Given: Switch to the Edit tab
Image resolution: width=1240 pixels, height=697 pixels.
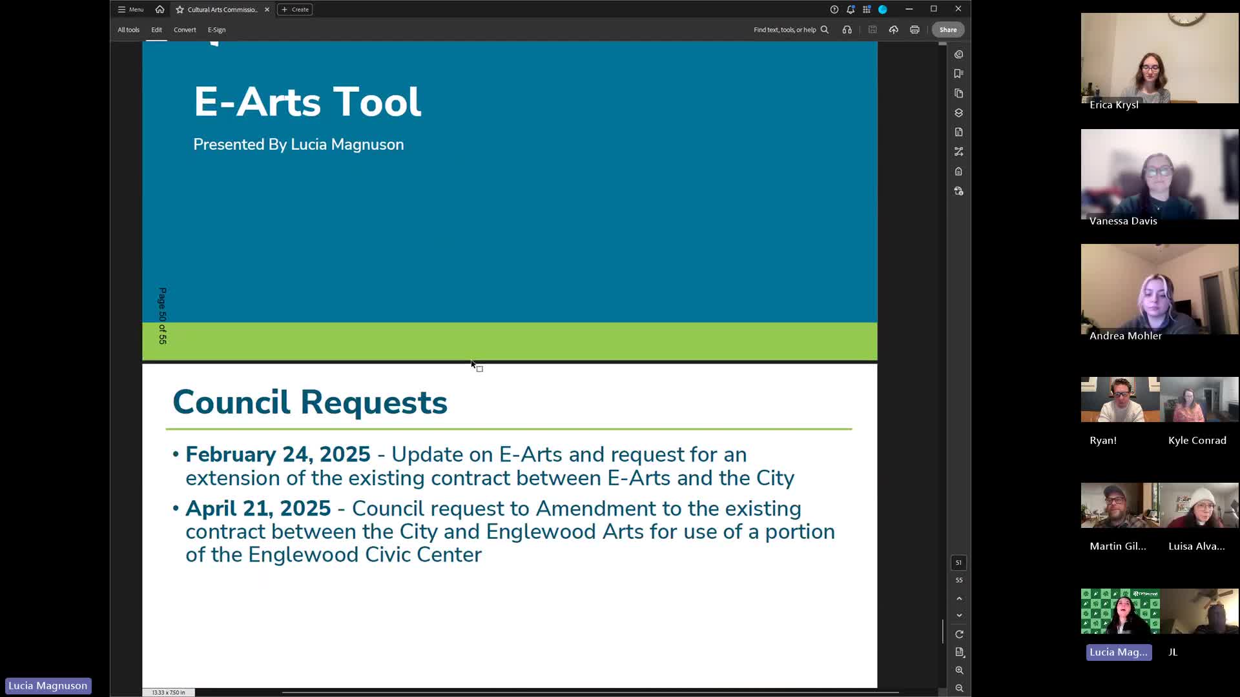Looking at the screenshot, I should pyautogui.click(x=156, y=30).
